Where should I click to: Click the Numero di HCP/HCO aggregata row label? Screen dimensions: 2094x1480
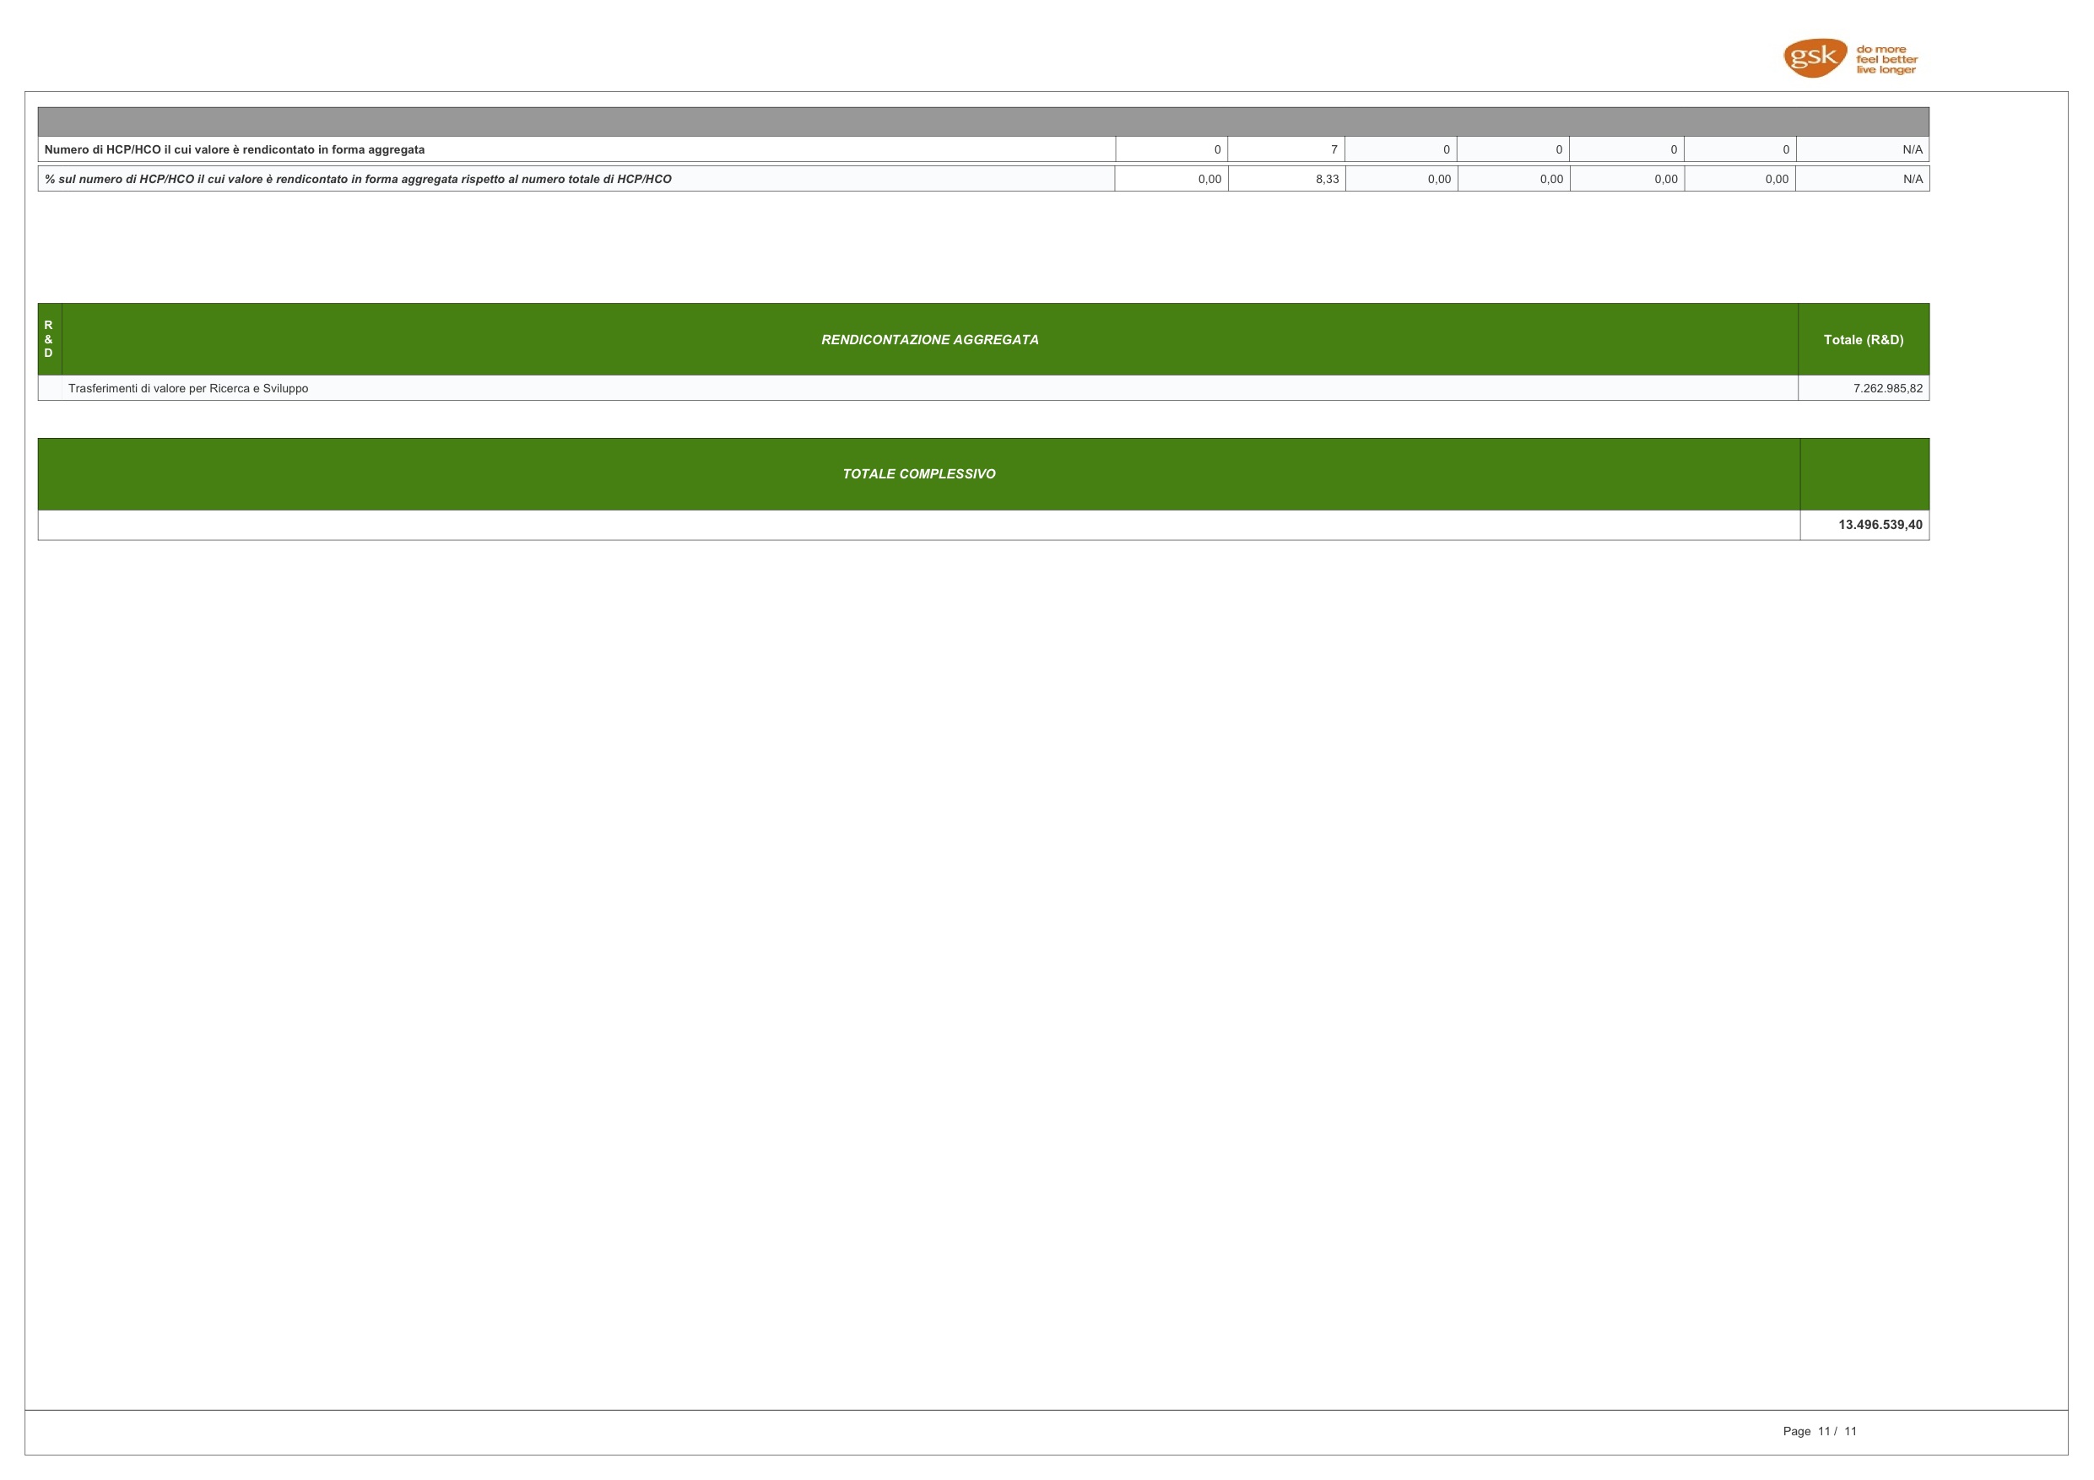tap(235, 149)
